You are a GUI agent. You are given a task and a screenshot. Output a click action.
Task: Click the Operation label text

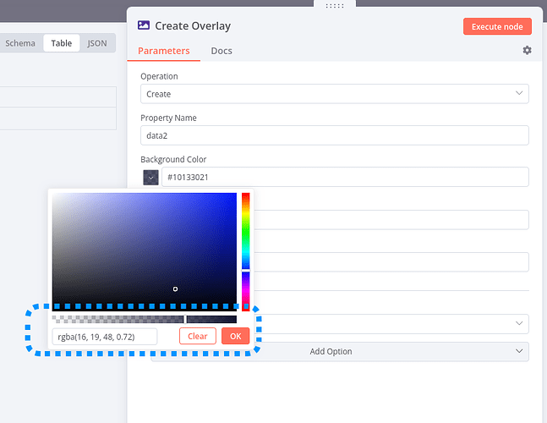159,76
